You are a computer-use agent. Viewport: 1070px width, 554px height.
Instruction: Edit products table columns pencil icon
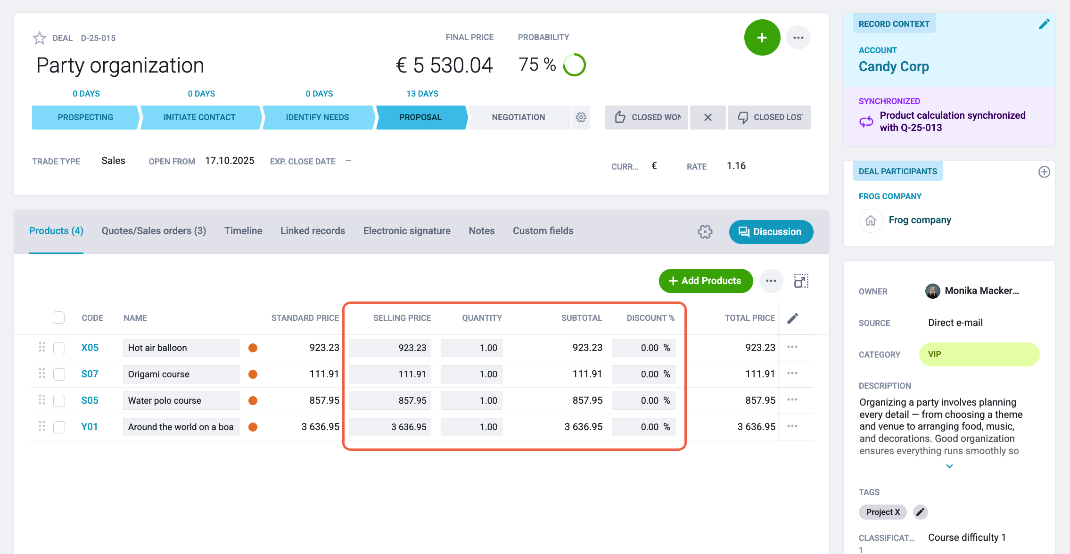pos(793,318)
